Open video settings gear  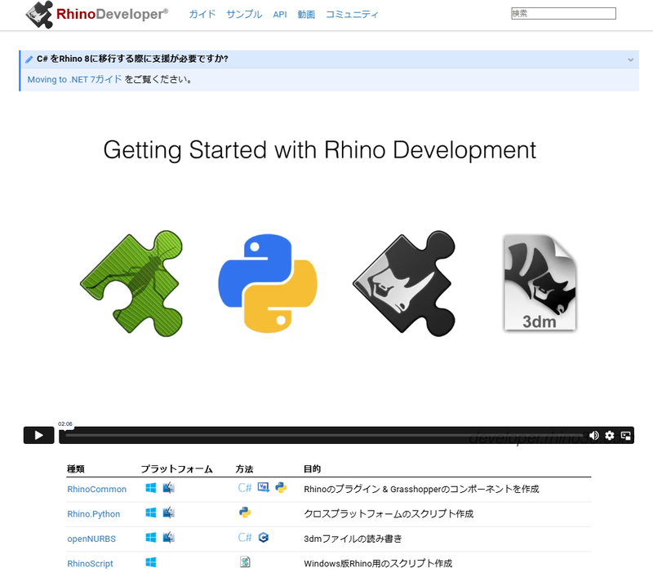click(x=610, y=436)
